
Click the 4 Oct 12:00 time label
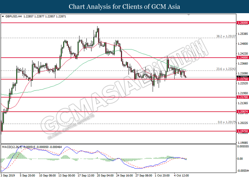181,176
